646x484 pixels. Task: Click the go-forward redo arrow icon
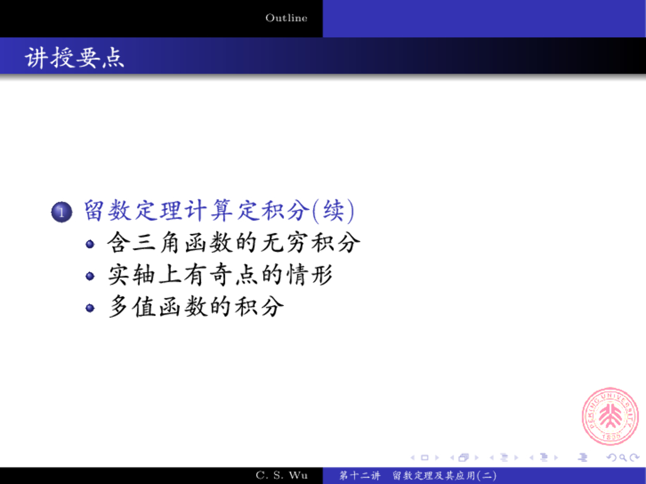click(634, 457)
